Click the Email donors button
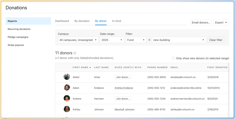Screen dimensions: 235x119 click(x=201, y=23)
